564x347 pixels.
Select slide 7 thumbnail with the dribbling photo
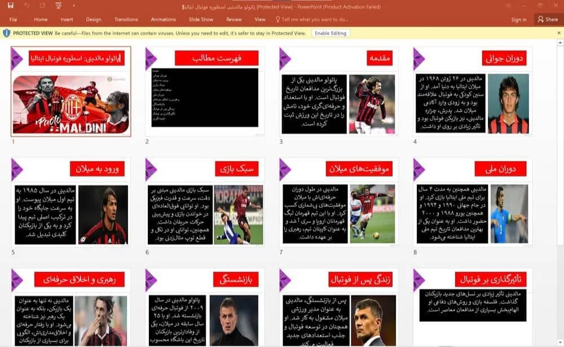[x=339, y=202]
